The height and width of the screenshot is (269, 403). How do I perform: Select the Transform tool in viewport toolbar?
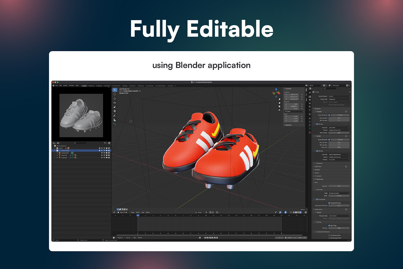pos(115,111)
